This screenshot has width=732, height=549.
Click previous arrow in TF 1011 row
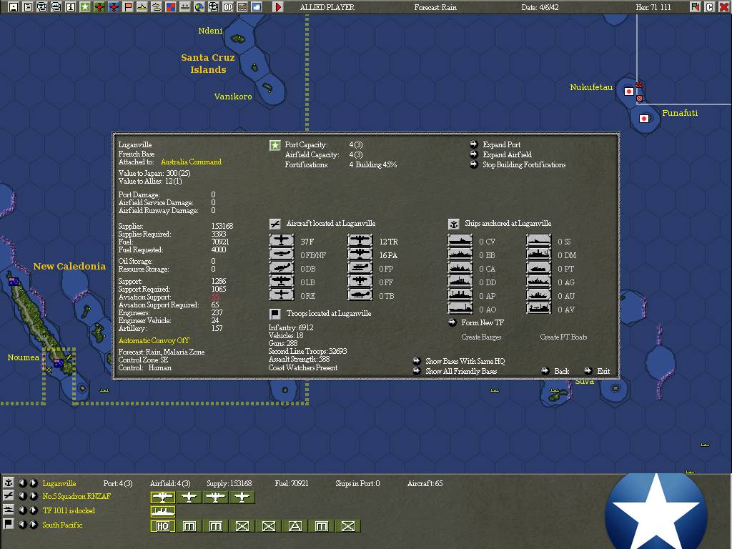click(22, 510)
